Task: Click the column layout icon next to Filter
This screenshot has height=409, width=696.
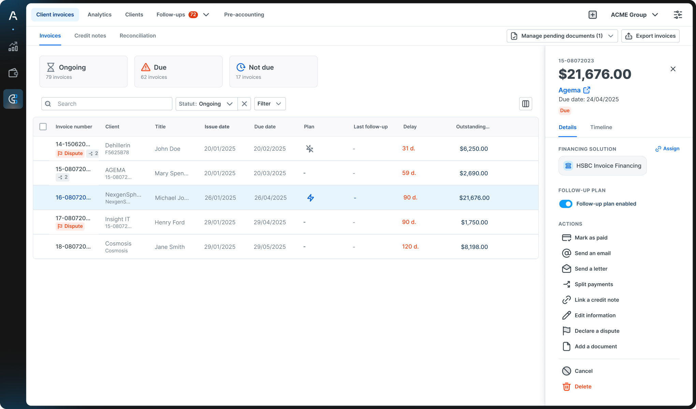Action: click(x=525, y=104)
